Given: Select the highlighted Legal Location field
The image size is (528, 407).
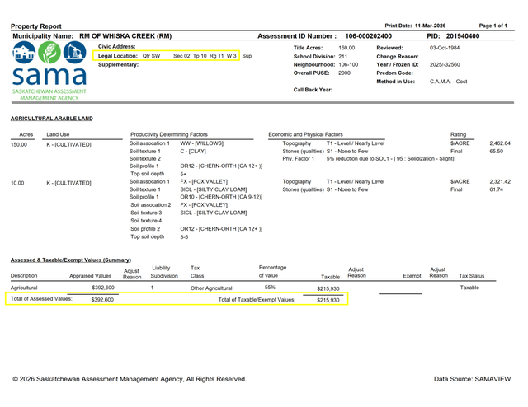Looking at the screenshot, I should click(167, 56).
